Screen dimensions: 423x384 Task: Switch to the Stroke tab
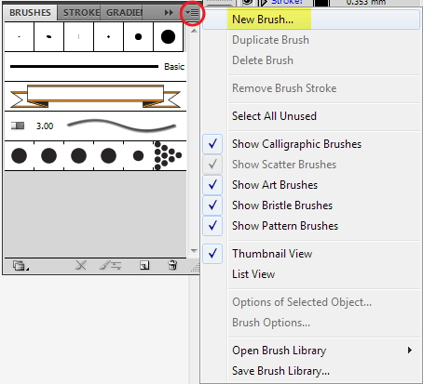pos(81,13)
